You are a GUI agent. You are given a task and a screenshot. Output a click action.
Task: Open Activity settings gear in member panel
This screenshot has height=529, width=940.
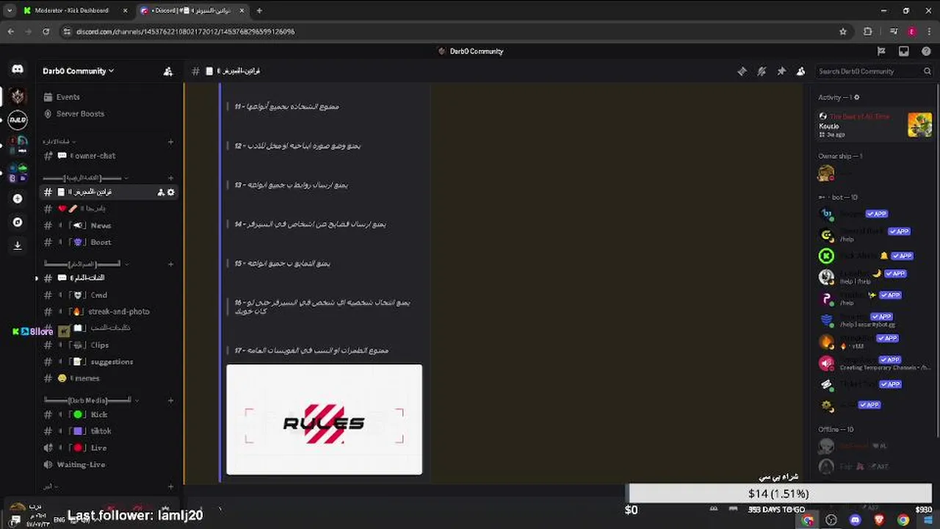pyautogui.click(x=856, y=97)
